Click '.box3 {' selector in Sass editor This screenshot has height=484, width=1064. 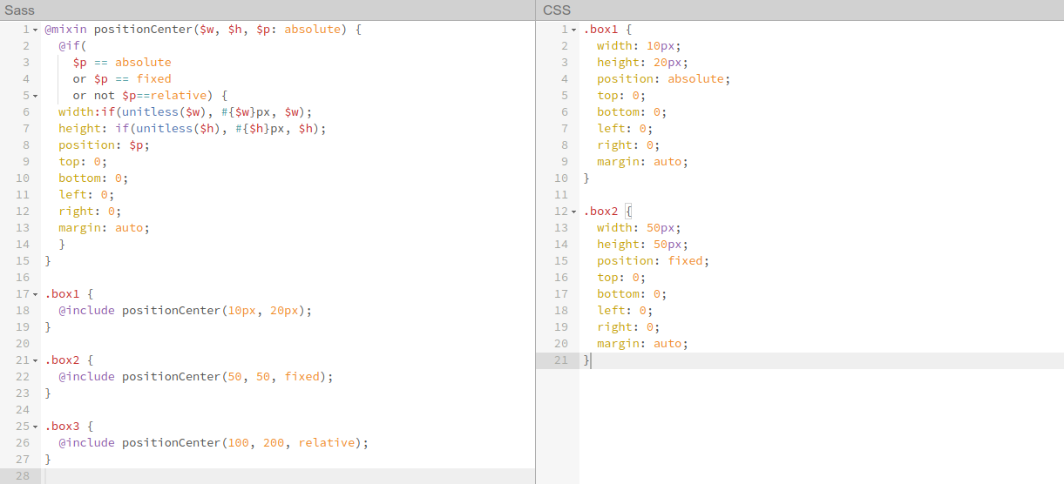[x=69, y=426]
